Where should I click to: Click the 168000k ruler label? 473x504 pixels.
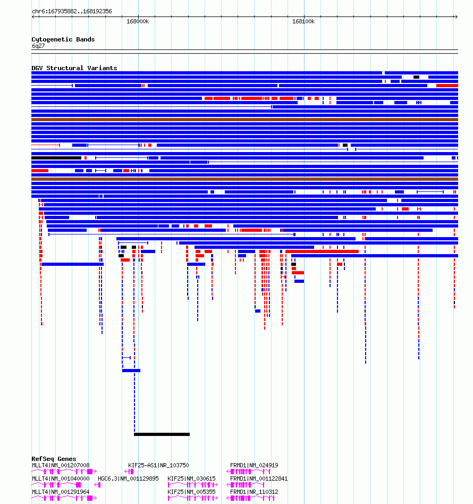click(x=138, y=22)
